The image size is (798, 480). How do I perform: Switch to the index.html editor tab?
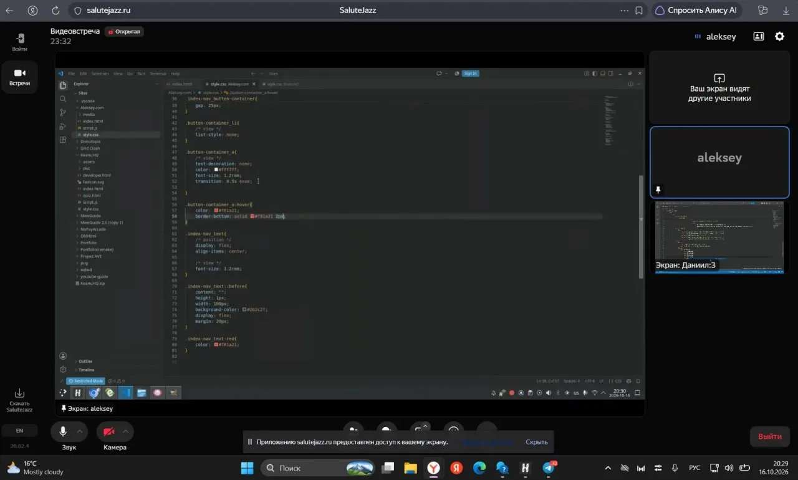coord(181,84)
